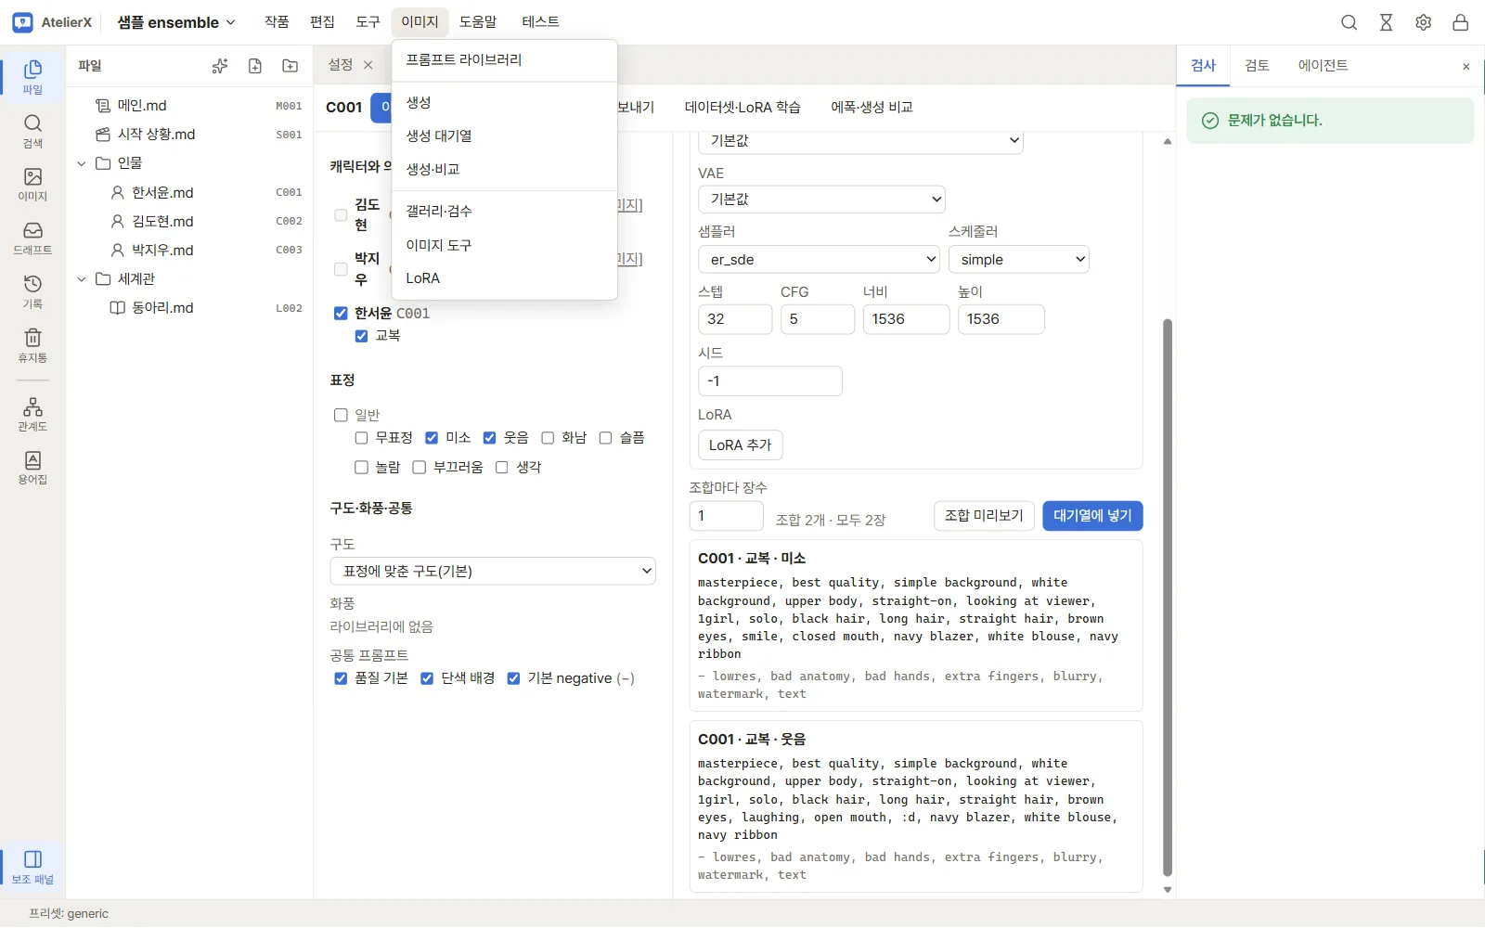Click the 대기열에 넣기 button
The image size is (1485, 928).
click(x=1092, y=516)
